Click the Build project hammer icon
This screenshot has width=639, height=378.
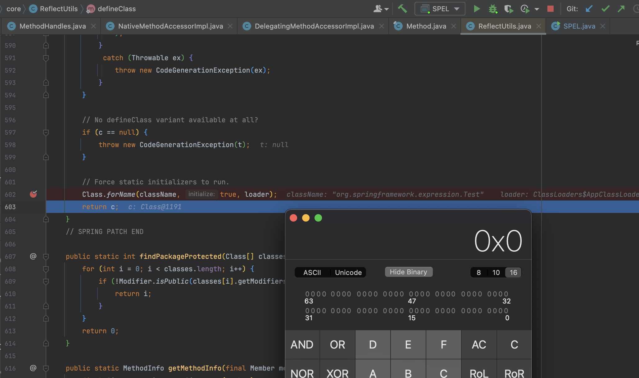[402, 8]
